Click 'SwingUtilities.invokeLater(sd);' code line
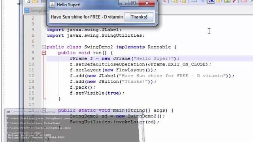The width and height of the screenshot is (253, 142). [114, 122]
